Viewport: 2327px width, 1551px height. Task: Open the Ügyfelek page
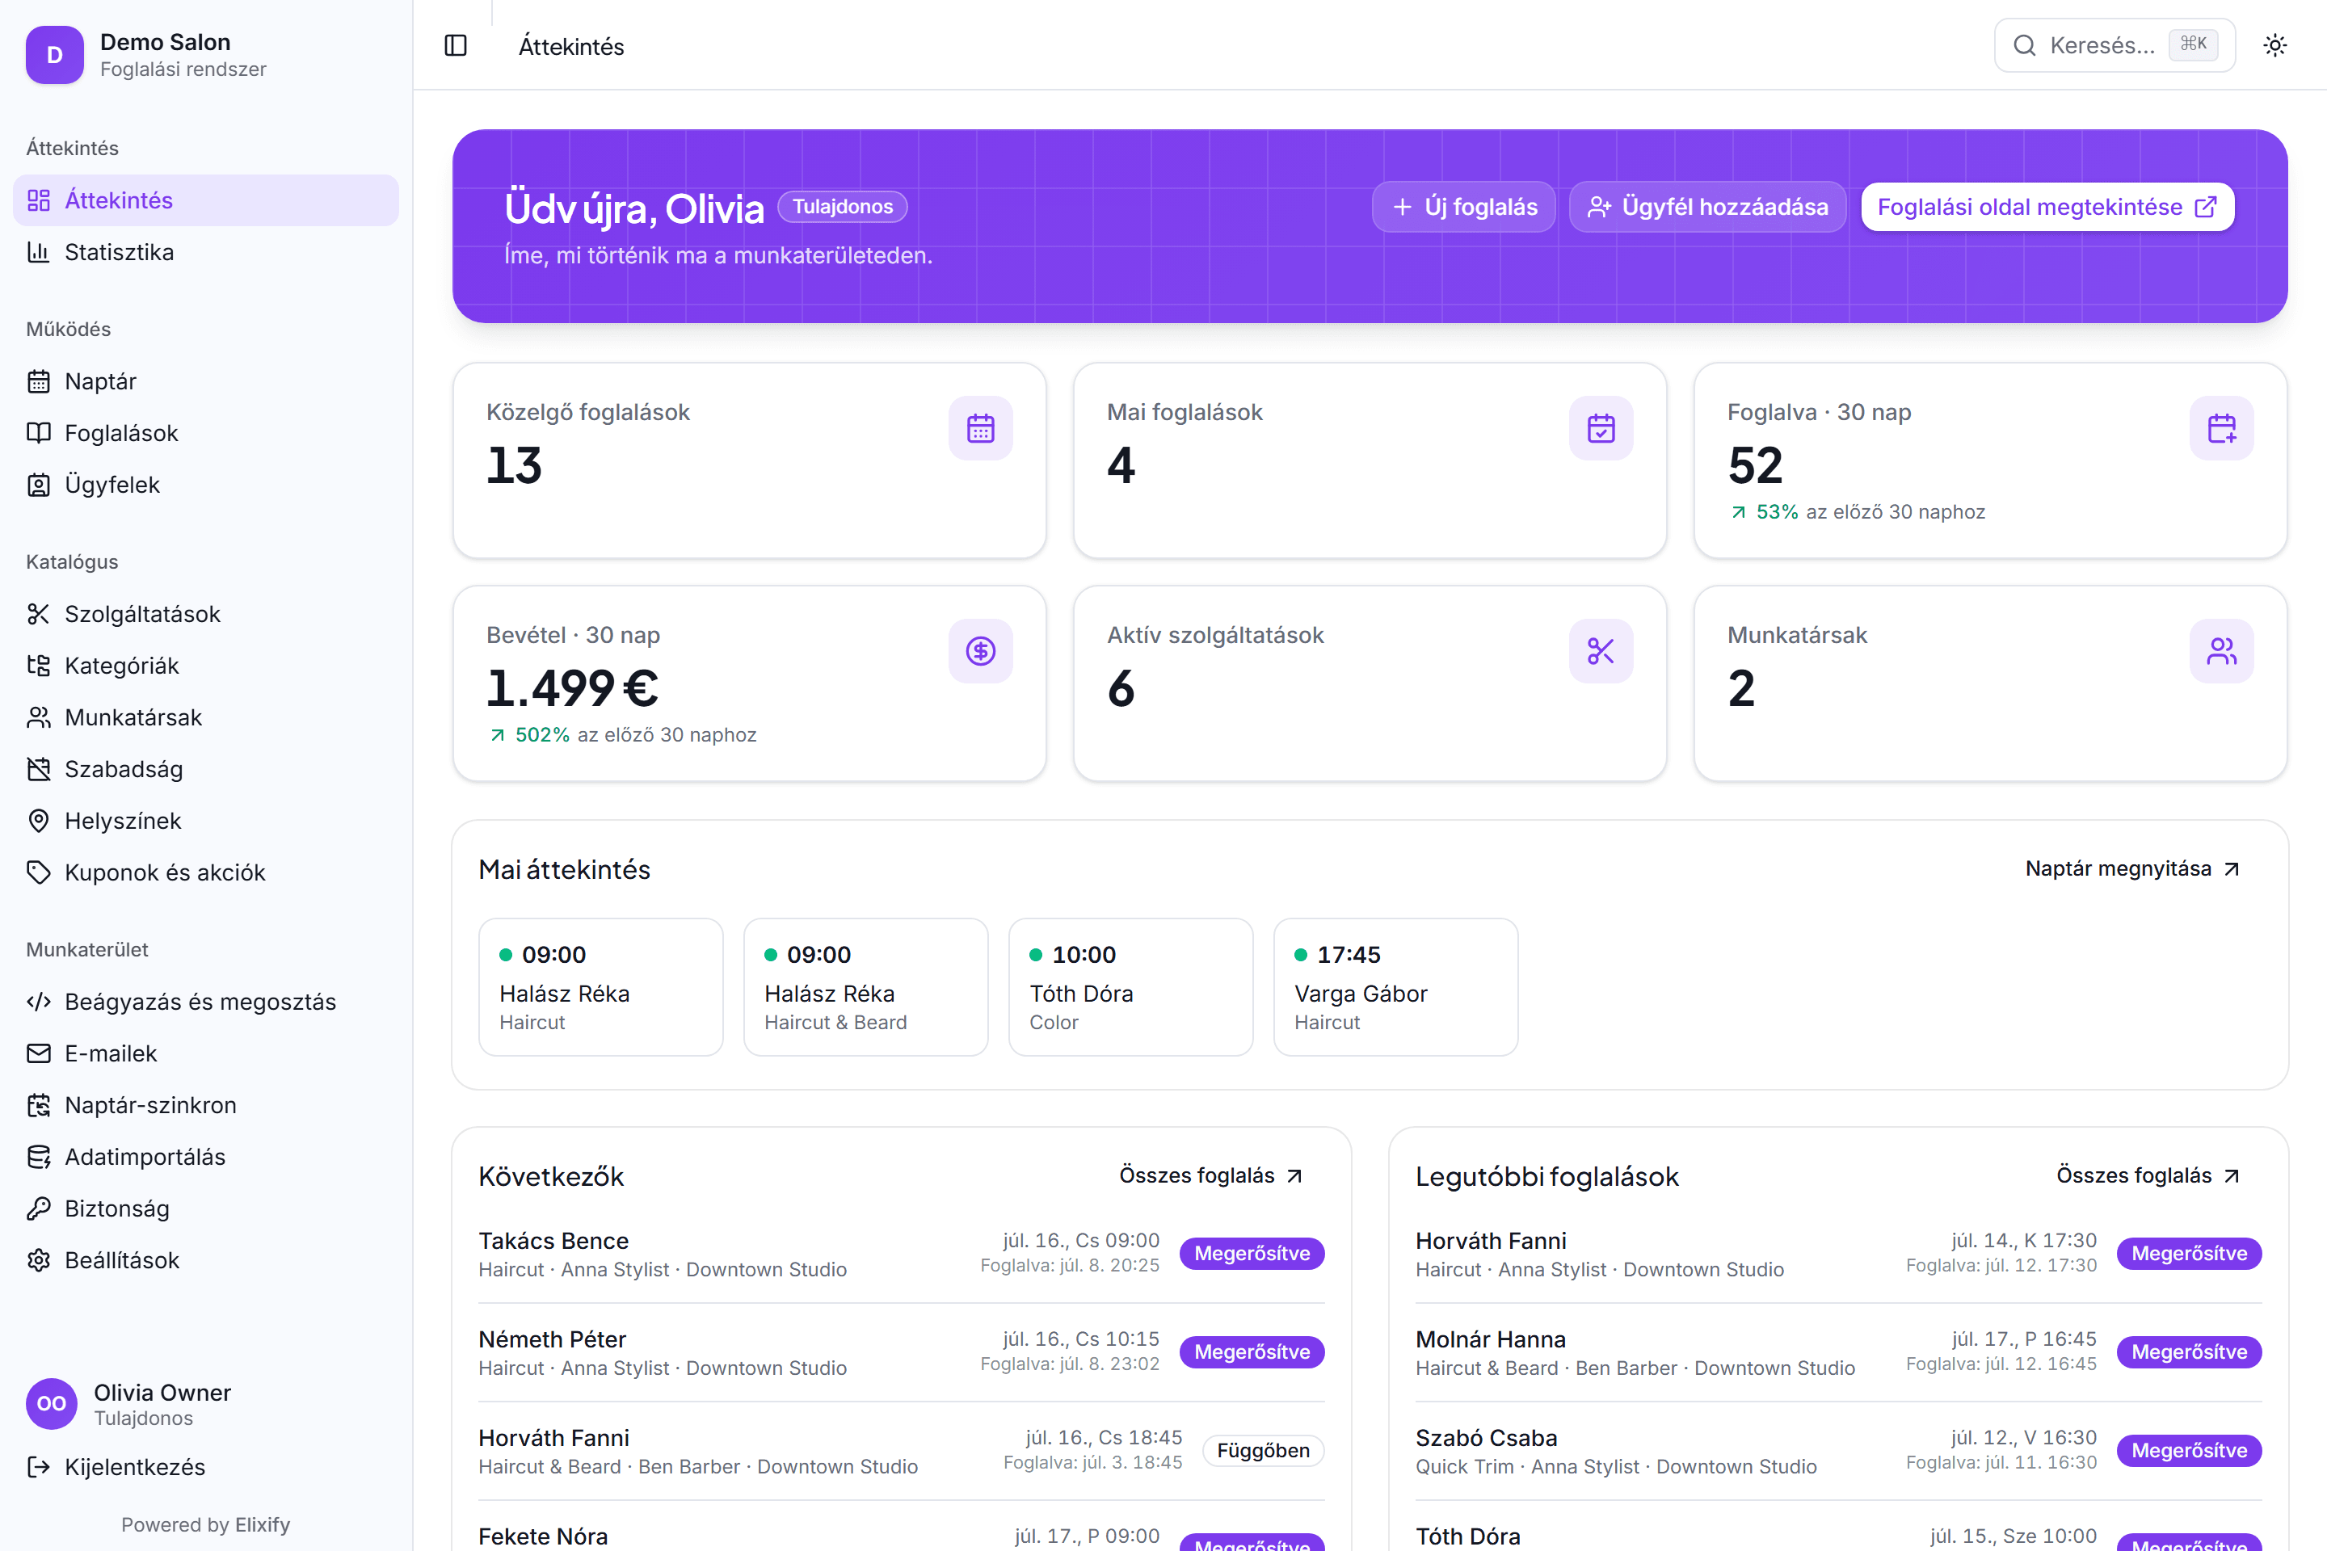point(206,485)
